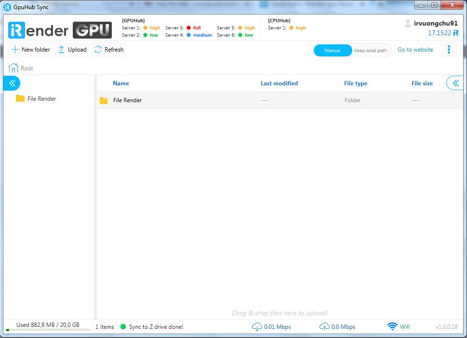Switch sync mode to Manual
The height and width of the screenshot is (338, 467).
point(332,50)
